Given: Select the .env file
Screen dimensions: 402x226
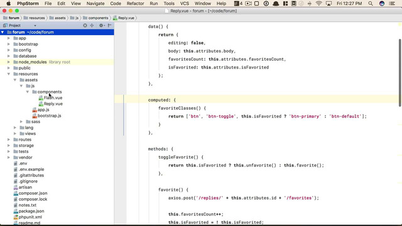Looking at the screenshot, I should (23, 163).
